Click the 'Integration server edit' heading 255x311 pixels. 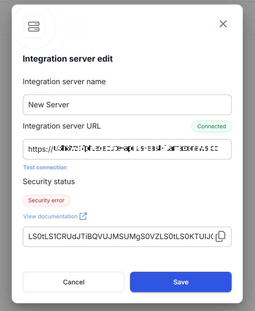tap(68, 59)
